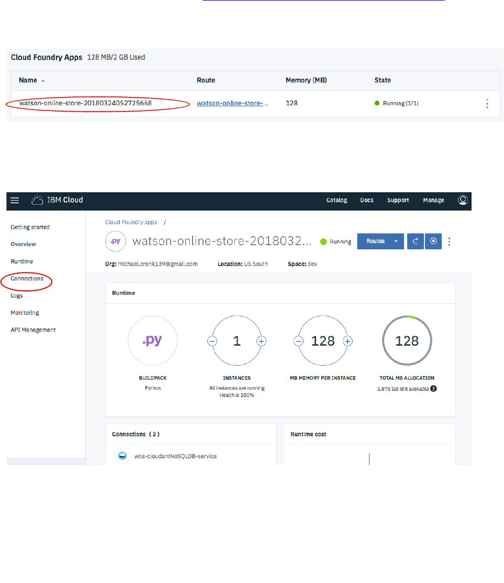Screen dimensions: 504x583
Task: Click the Org email michael.cronk139@gmail.com
Action: [x=158, y=264]
